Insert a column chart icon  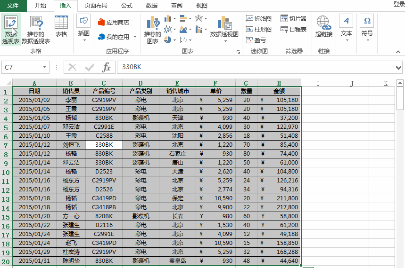point(168,18)
